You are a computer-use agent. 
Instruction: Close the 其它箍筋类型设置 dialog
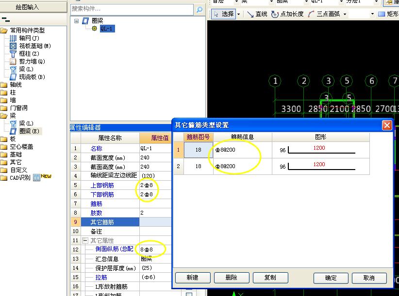(x=387, y=125)
